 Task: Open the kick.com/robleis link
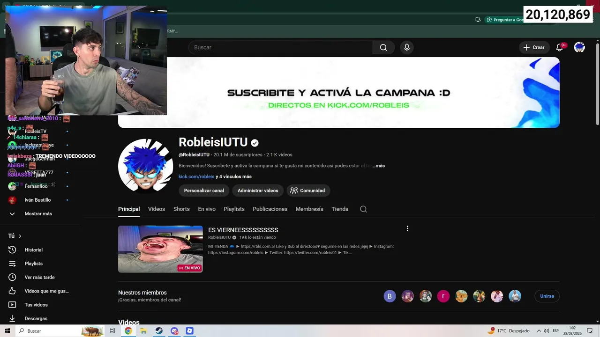tap(196, 176)
